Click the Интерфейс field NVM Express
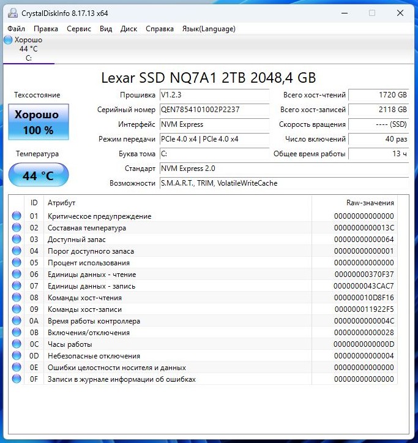This screenshot has height=443, width=418. (x=214, y=124)
